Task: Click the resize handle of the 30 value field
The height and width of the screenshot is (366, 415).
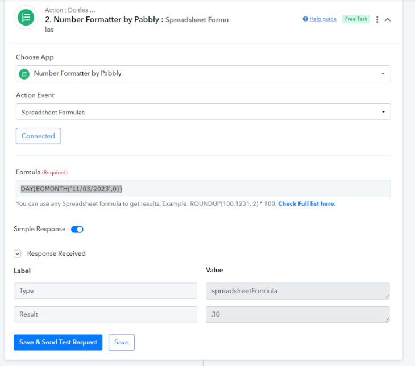Action: coord(387,320)
